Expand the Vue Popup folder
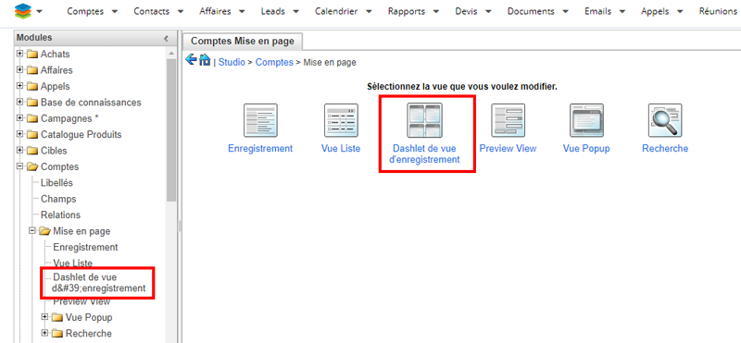 pyautogui.click(x=44, y=316)
